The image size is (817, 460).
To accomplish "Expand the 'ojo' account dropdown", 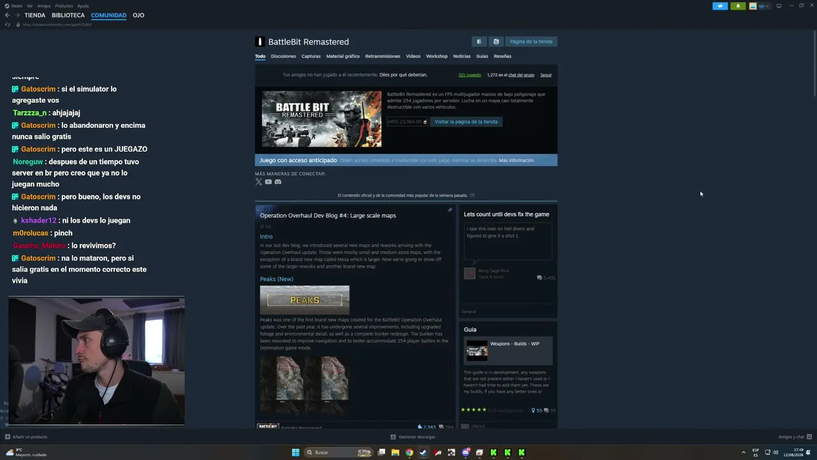I will 763,6.
